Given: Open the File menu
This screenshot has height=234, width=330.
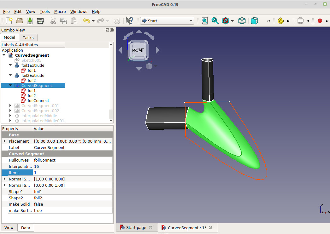Looking at the screenshot, I should (x=6, y=12).
